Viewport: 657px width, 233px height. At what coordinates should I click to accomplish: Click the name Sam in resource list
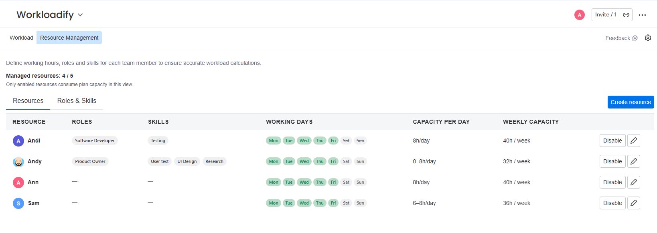[x=34, y=203]
